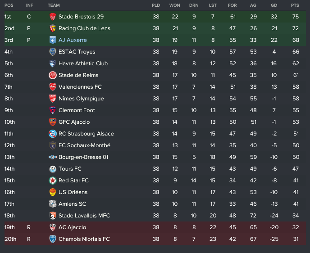Click the Clermont Foot badge icon
This screenshot has height=253, width=310.
click(52, 110)
